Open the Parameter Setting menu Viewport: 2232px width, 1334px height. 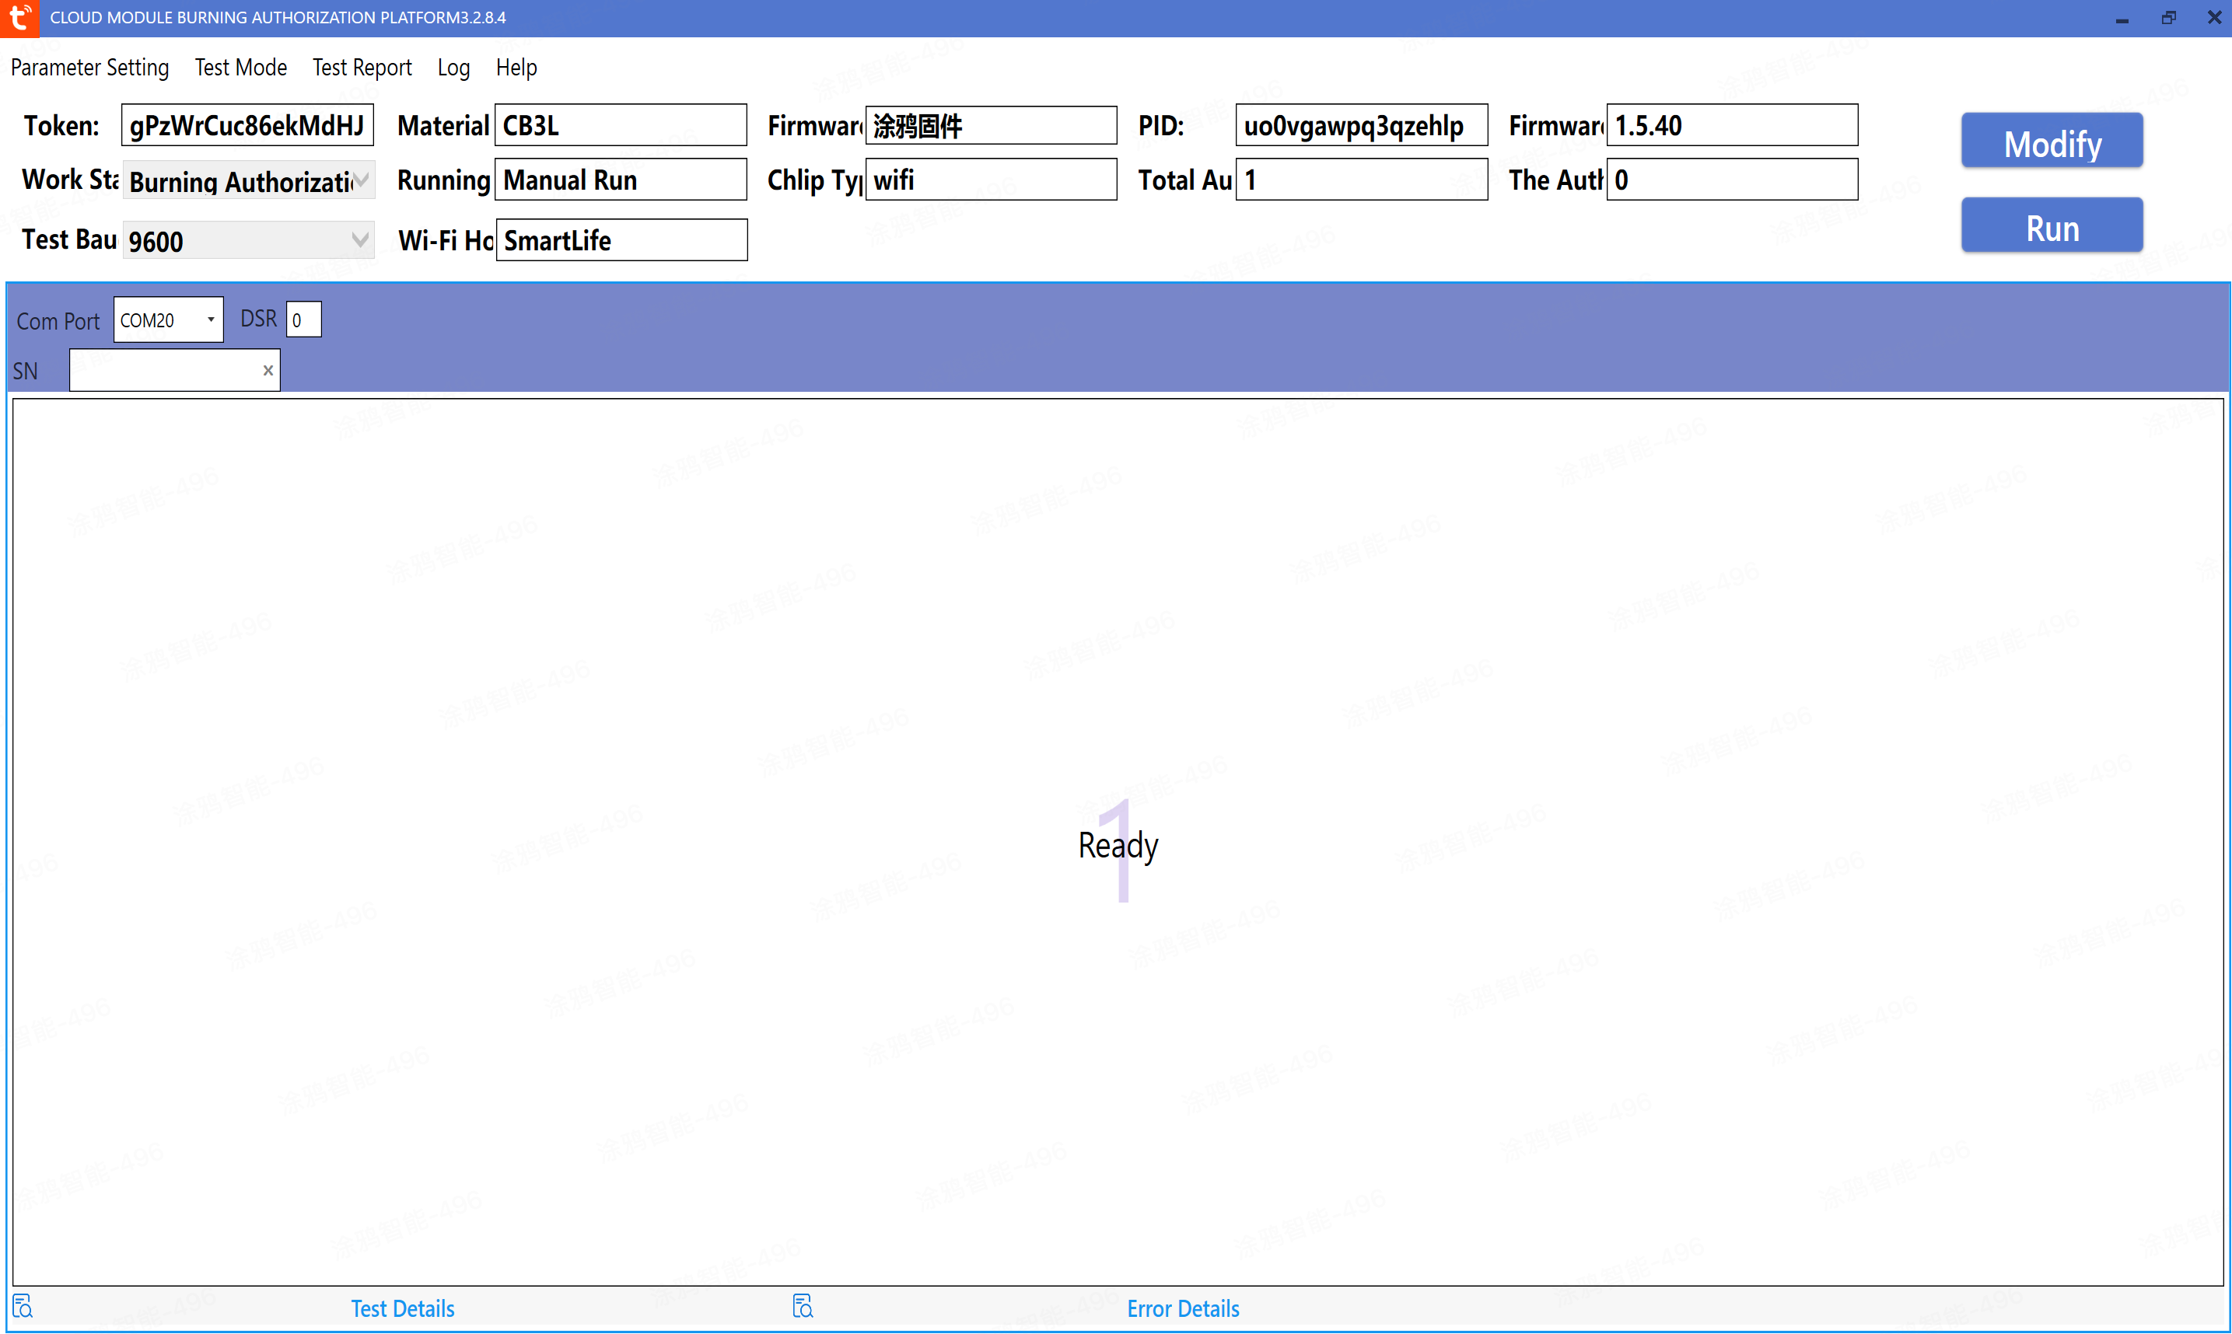[x=89, y=68]
